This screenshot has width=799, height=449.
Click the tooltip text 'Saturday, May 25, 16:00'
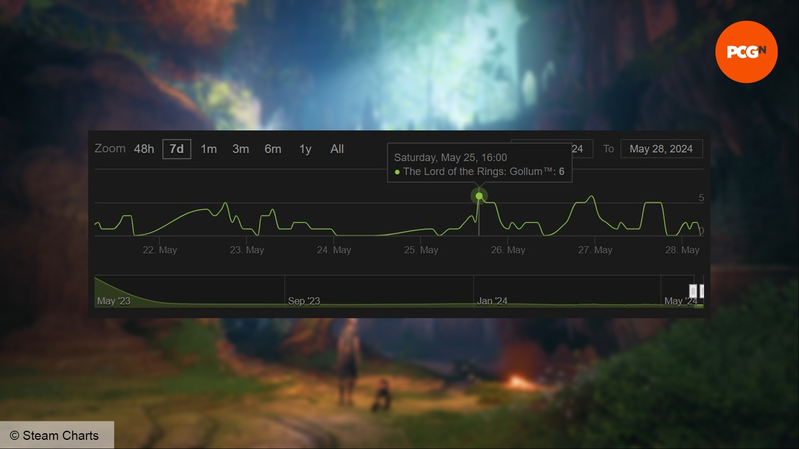click(x=450, y=157)
